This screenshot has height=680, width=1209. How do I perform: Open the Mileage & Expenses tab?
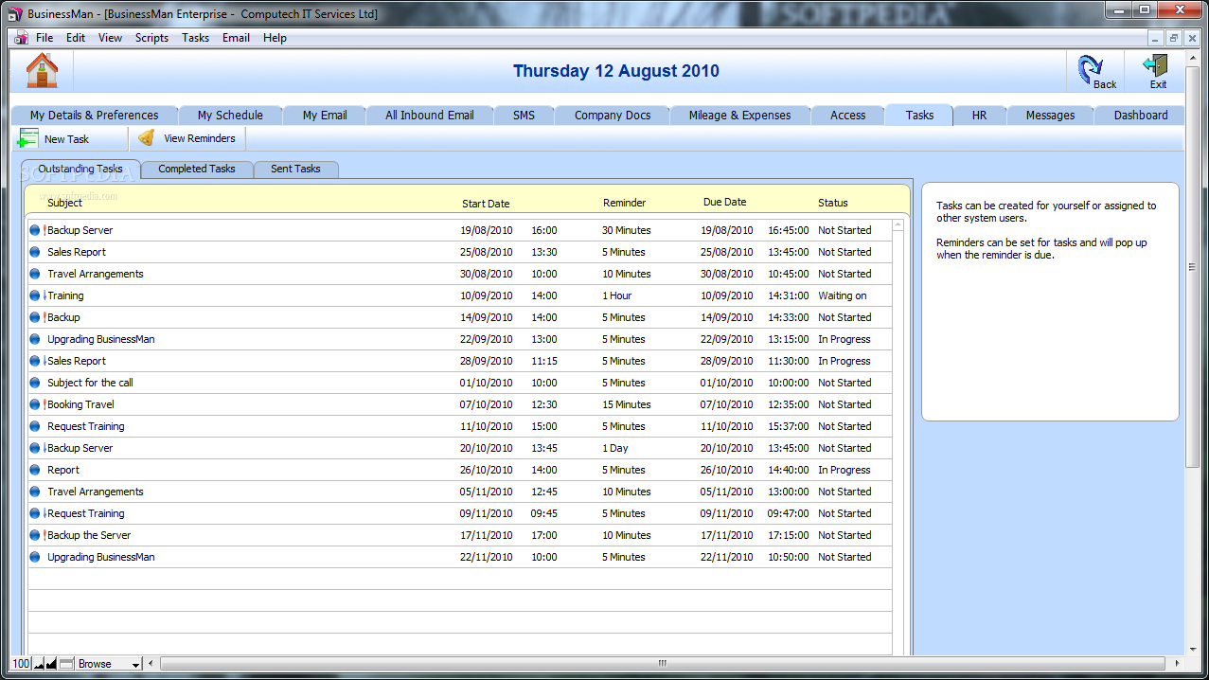point(740,115)
